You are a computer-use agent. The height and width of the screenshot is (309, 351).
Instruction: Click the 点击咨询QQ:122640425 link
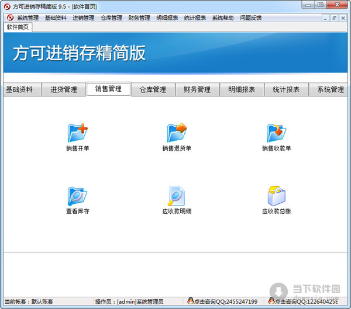coord(306,301)
